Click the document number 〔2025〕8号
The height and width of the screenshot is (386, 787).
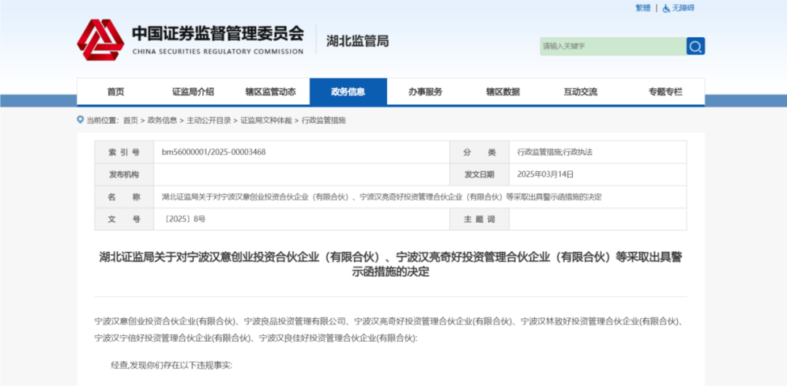pos(184,219)
